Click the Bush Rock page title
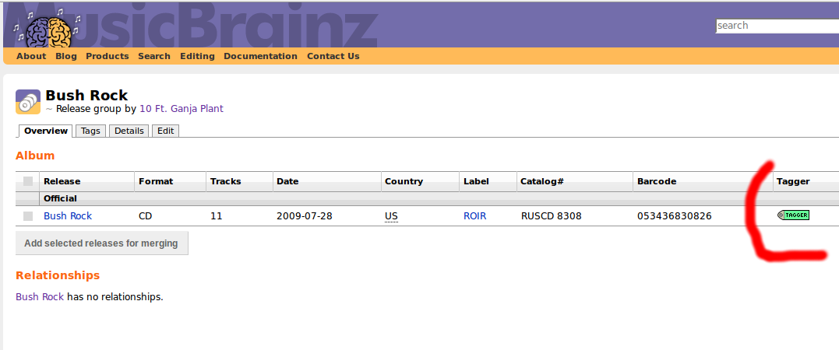 pyautogui.click(x=86, y=95)
